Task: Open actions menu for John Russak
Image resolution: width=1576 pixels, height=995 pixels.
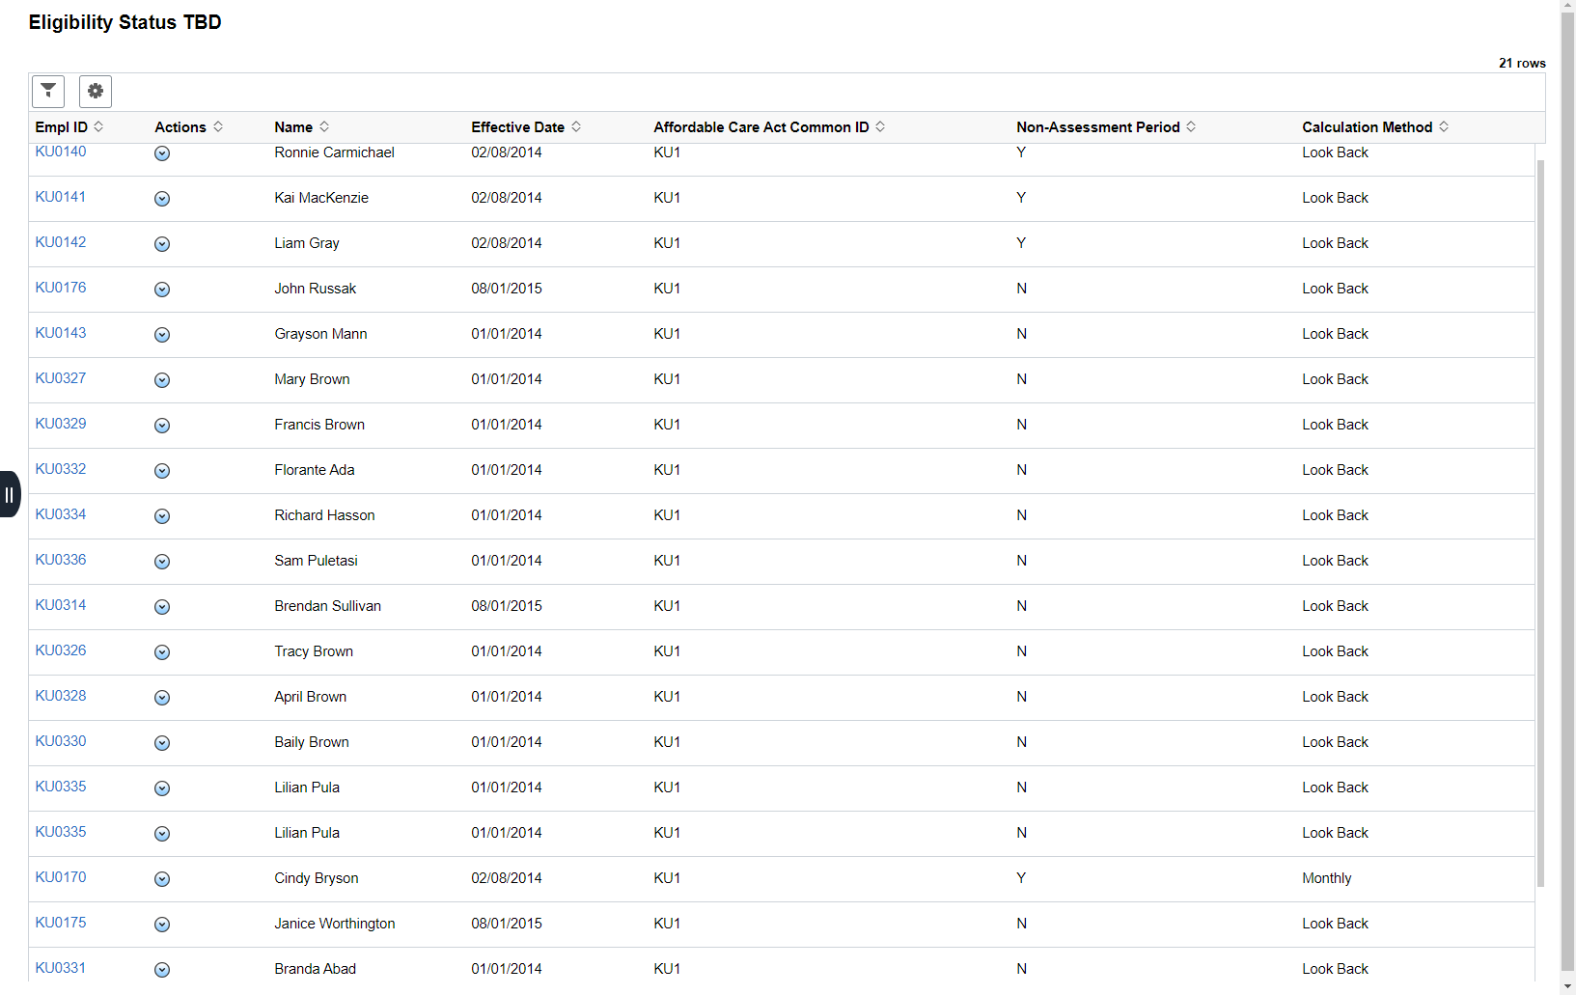Action: click(162, 290)
